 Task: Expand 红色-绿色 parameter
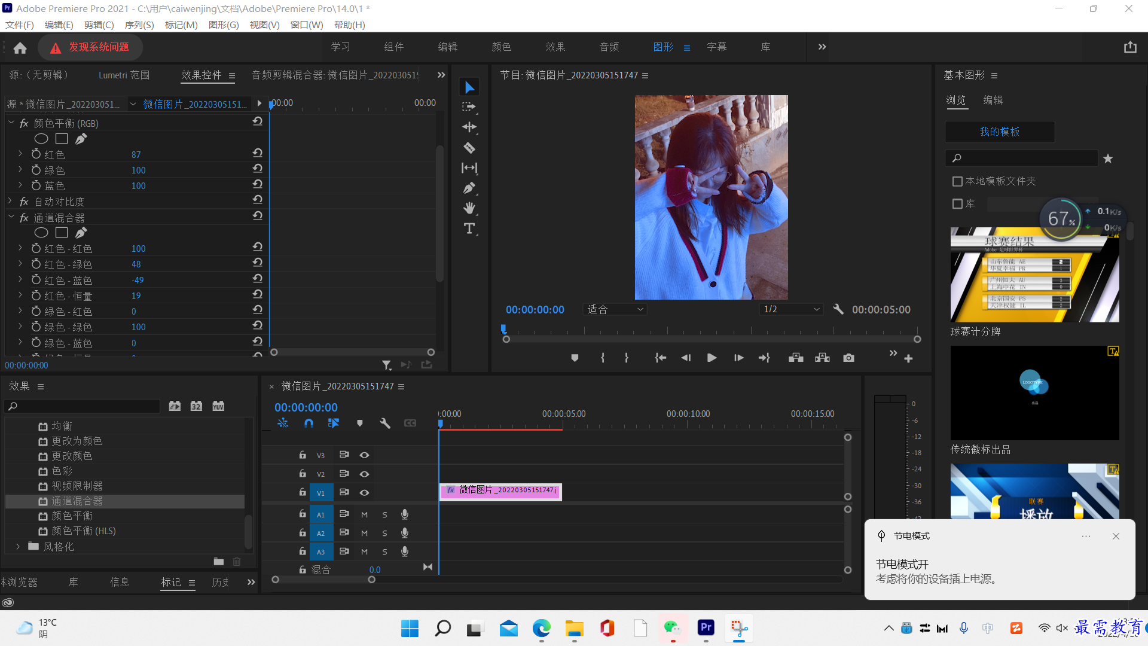click(20, 264)
